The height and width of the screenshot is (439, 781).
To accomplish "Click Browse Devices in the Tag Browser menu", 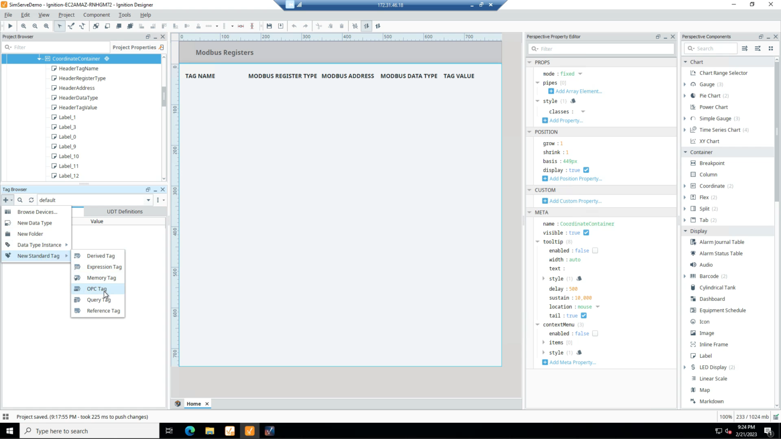I will tap(37, 212).
